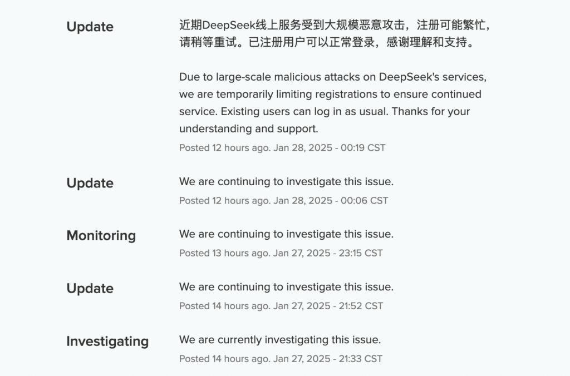This screenshot has width=570, height=376.
Task: Click timestamp Jan 27, 2025 - 23:15 CST
Action: pyautogui.click(x=328, y=253)
